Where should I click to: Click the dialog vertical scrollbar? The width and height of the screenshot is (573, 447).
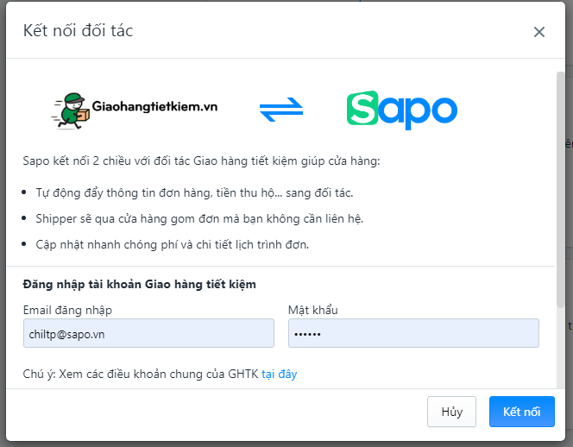pyautogui.click(x=560, y=190)
